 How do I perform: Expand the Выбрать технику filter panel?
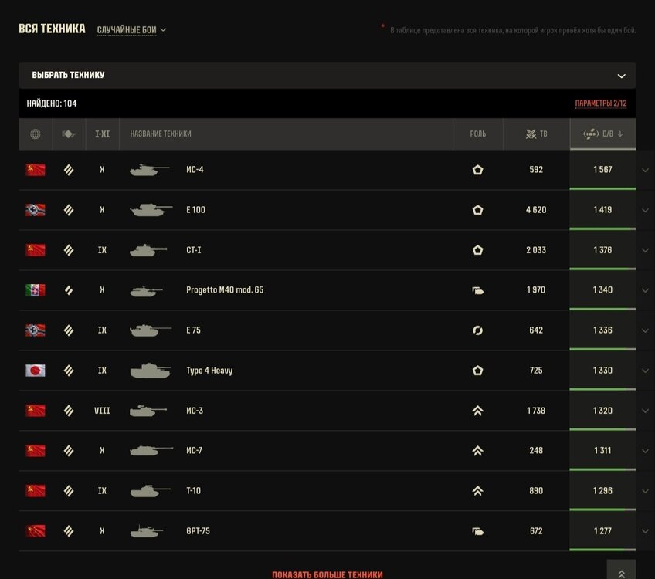pos(327,75)
